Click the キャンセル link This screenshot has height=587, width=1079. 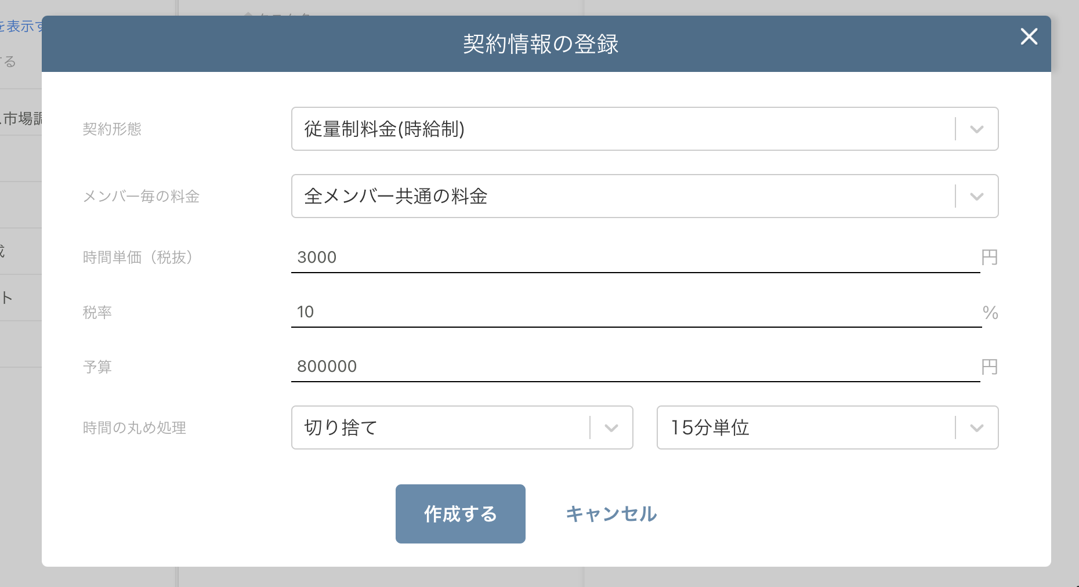click(611, 514)
